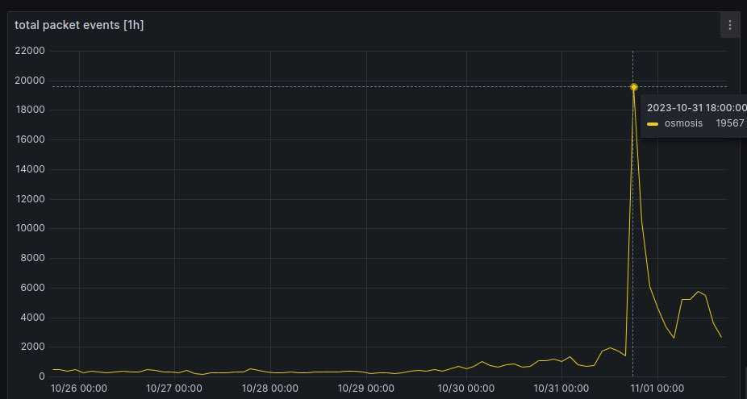This screenshot has width=747, height=399.
Task: Click the highlighted data point at the spike peak
Action: 633,87
